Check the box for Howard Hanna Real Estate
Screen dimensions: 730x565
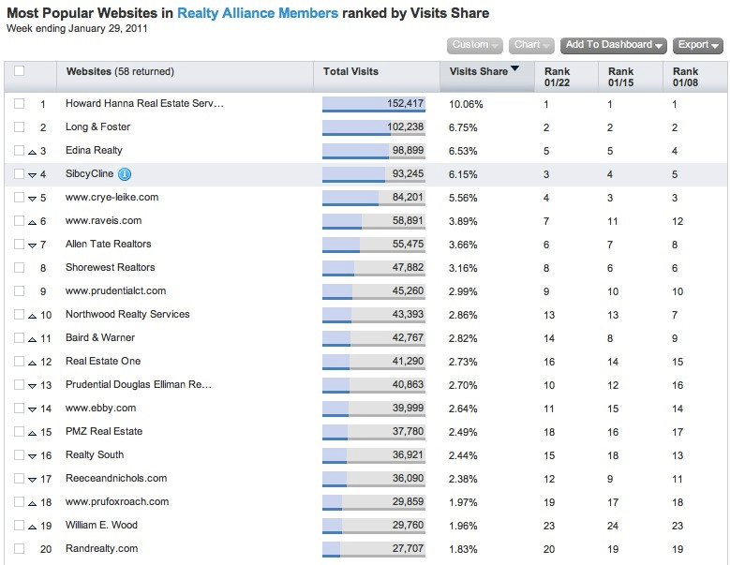pyautogui.click(x=19, y=103)
